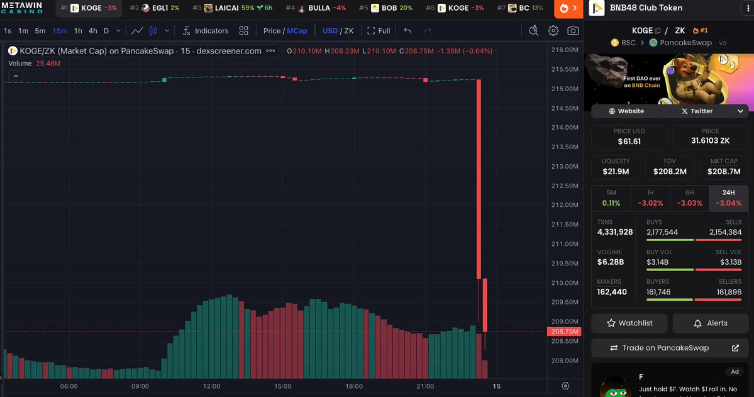Viewport: 754px width, 397px height.
Task: Open the token Website link
Action: coord(626,111)
